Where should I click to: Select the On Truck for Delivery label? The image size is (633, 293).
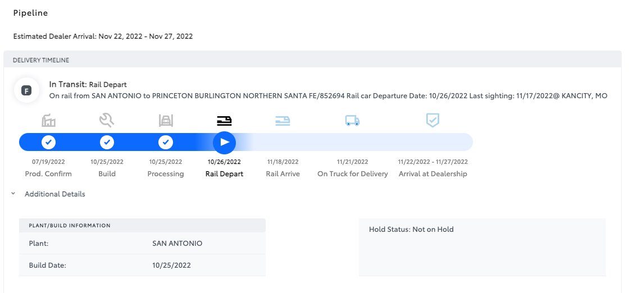tap(352, 174)
